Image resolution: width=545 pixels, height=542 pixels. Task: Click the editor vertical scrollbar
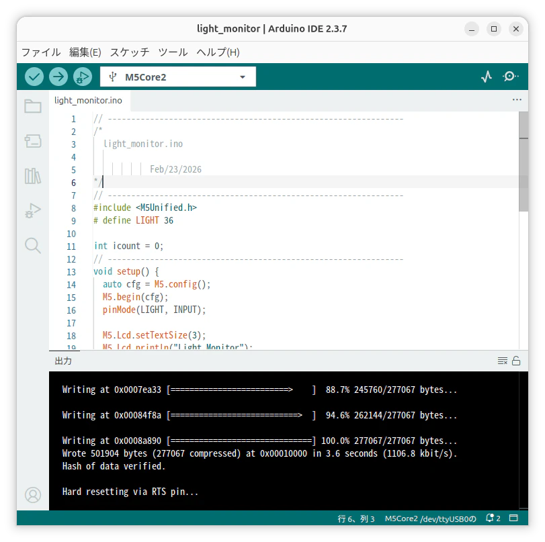[x=523, y=162]
